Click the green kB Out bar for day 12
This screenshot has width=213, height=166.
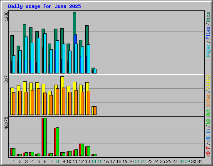pos(82,150)
